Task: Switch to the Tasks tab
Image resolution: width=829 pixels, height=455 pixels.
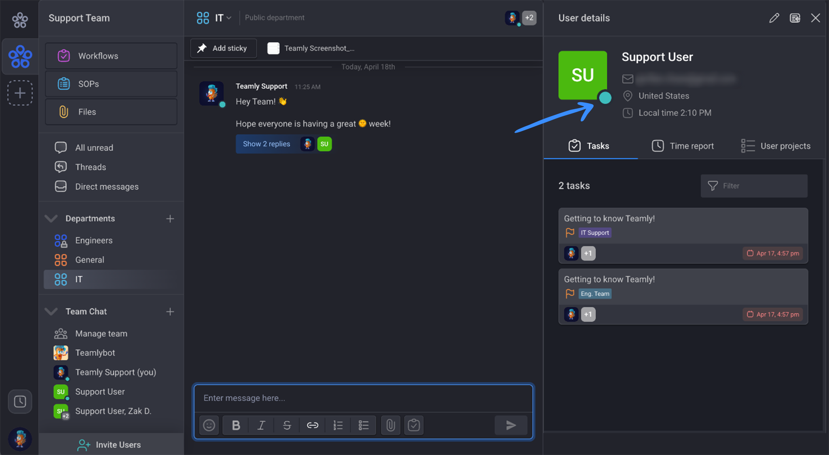Action: [x=590, y=146]
